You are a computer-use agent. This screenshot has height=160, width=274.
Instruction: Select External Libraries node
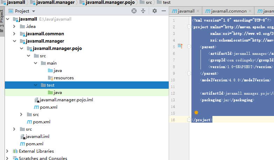33,151
